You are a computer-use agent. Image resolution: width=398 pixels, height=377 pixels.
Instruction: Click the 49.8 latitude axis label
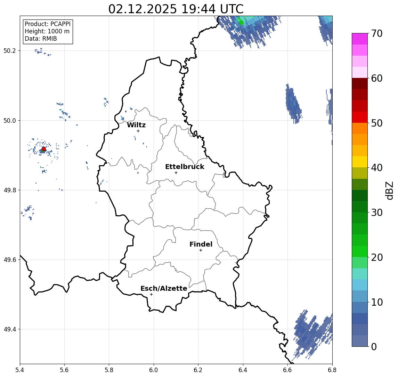(9, 190)
